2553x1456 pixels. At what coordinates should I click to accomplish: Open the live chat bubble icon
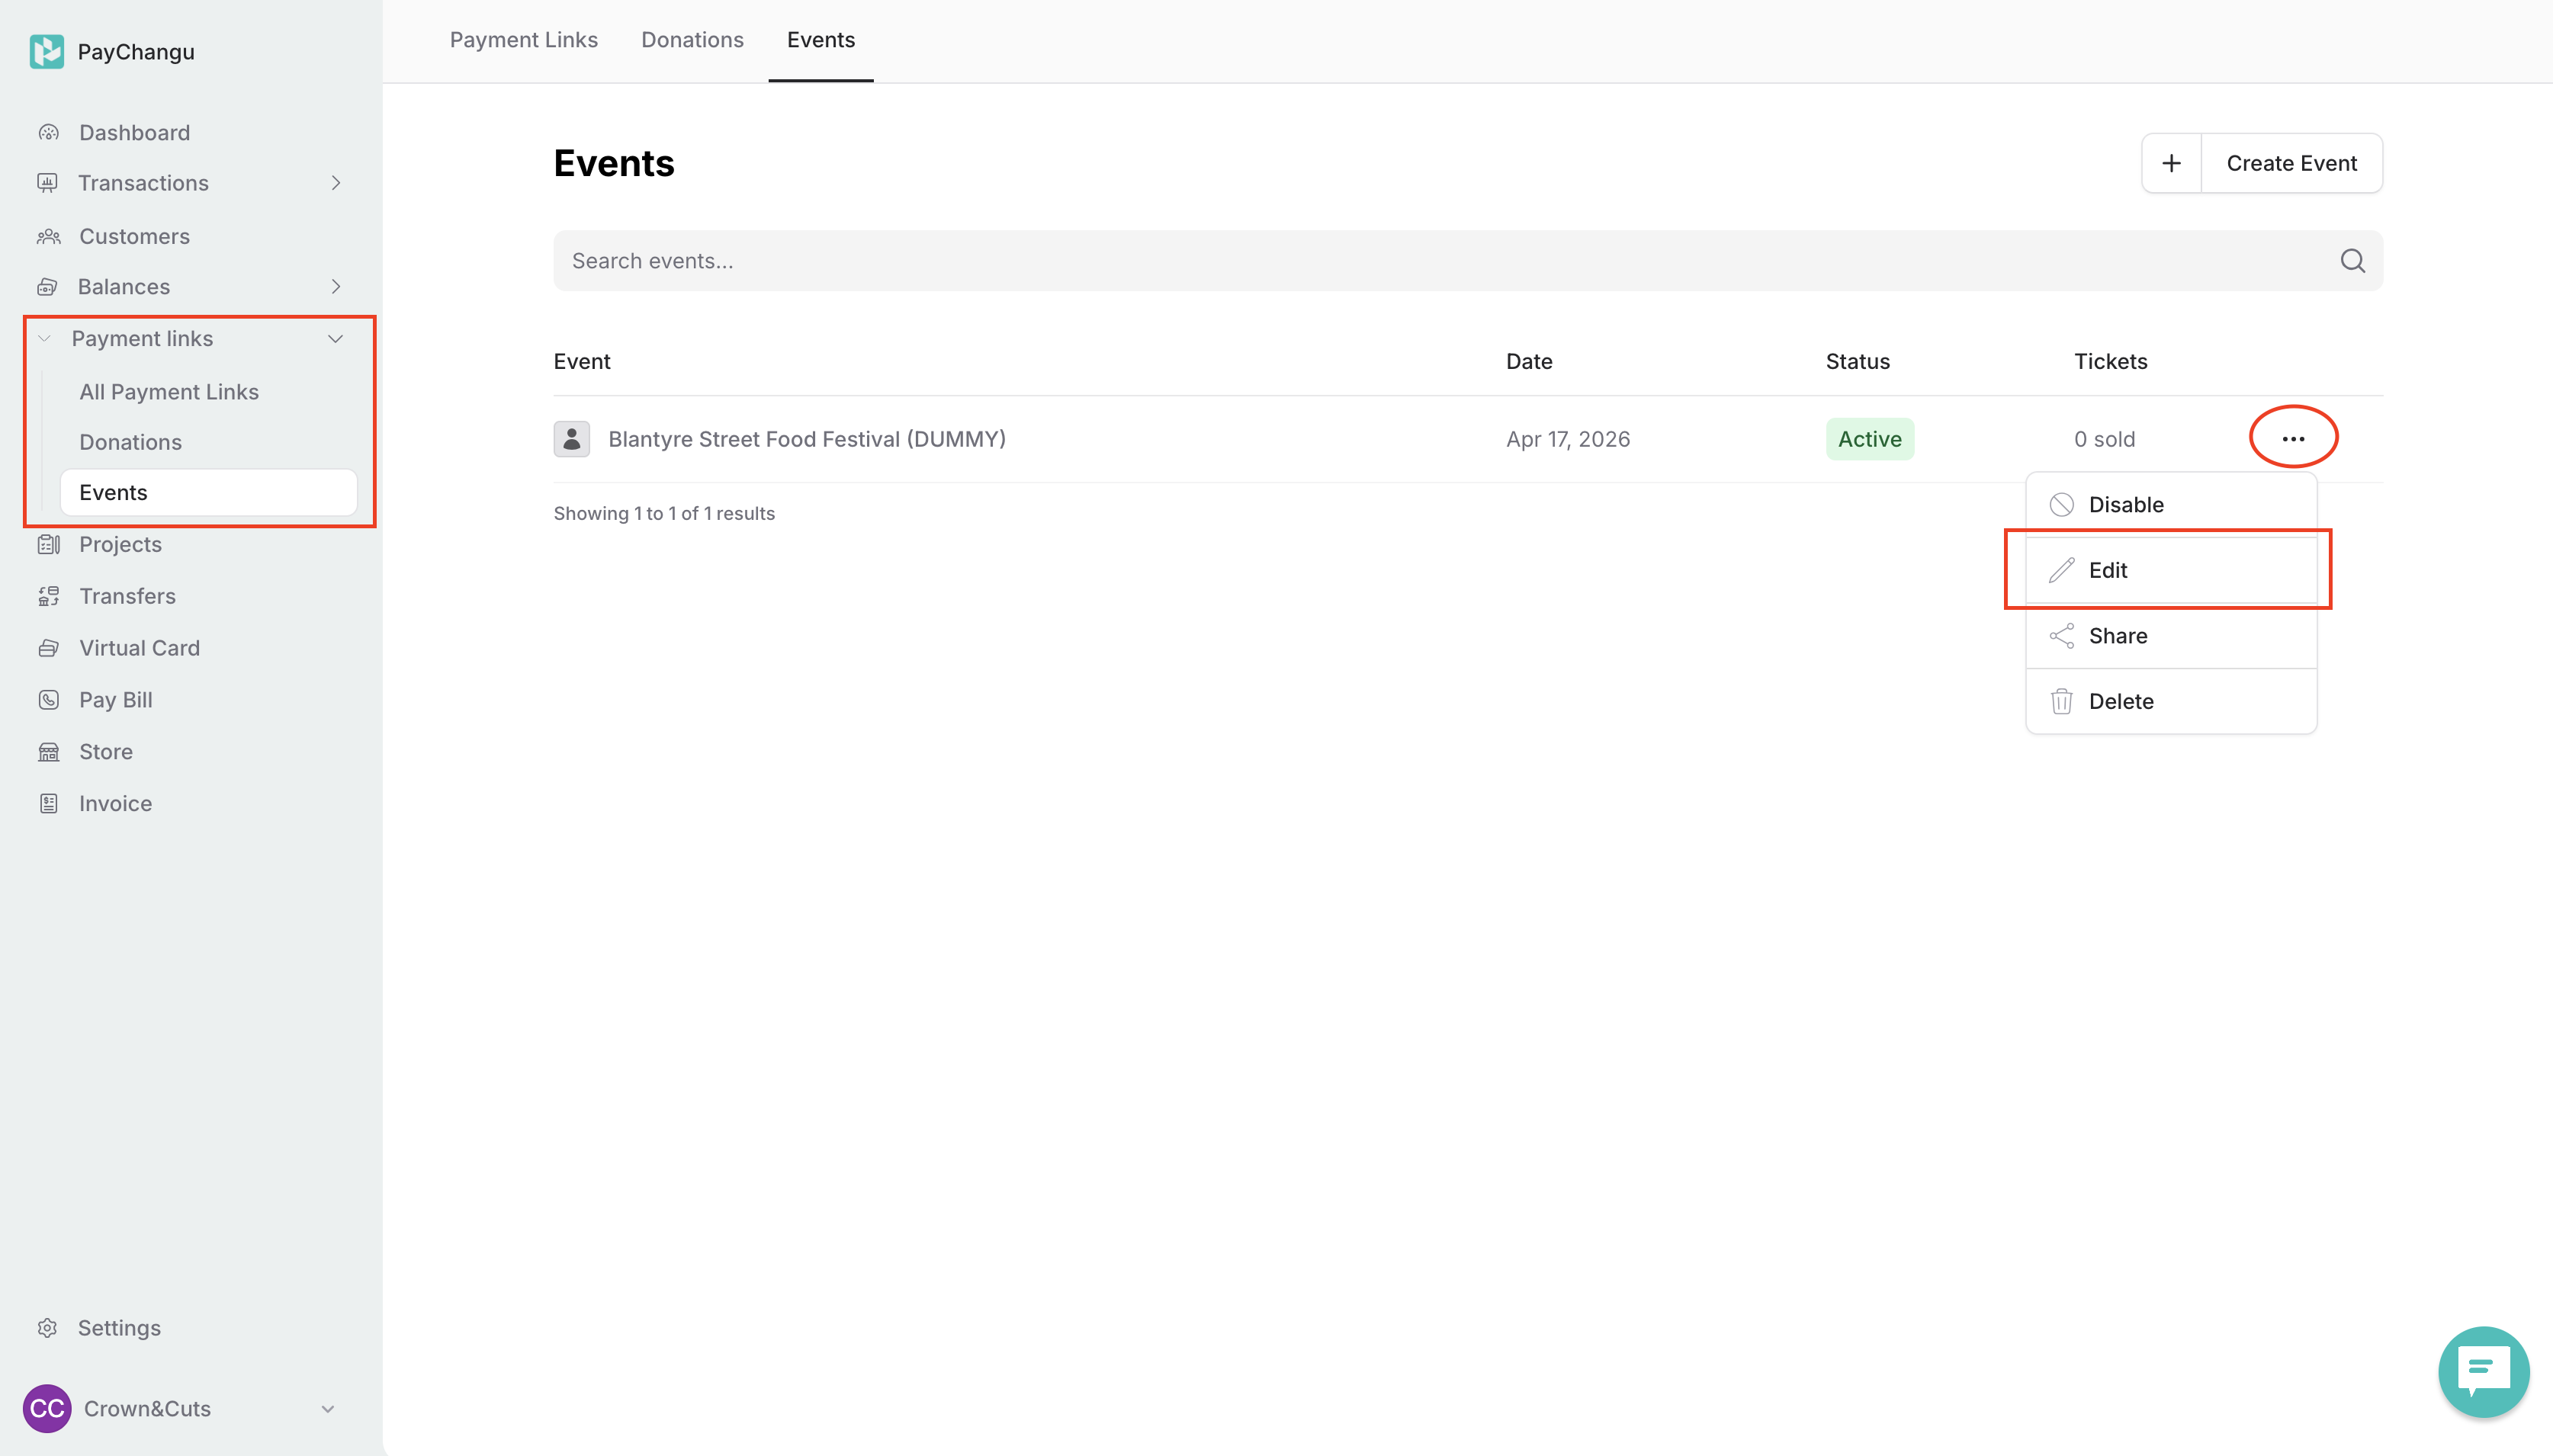[2483, 1371]
